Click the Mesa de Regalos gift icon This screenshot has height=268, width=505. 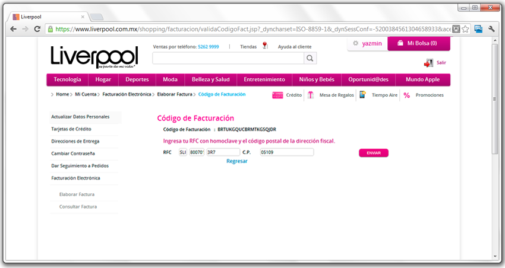(311, 95)
